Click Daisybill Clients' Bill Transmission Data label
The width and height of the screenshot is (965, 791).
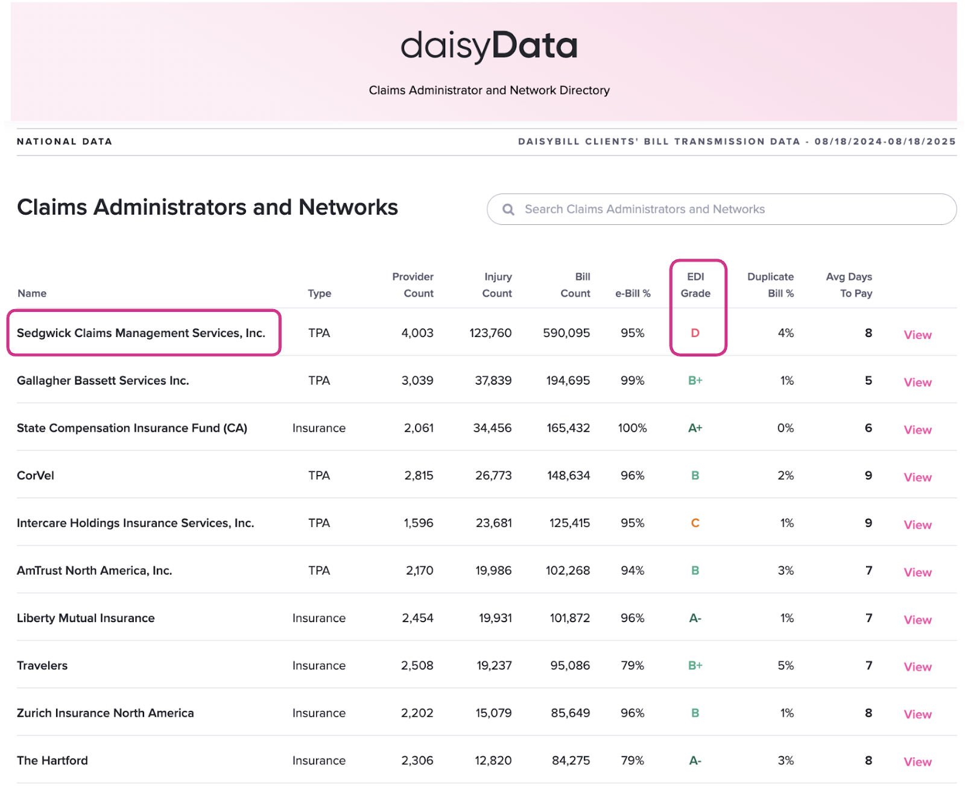[x=737, y=142]
